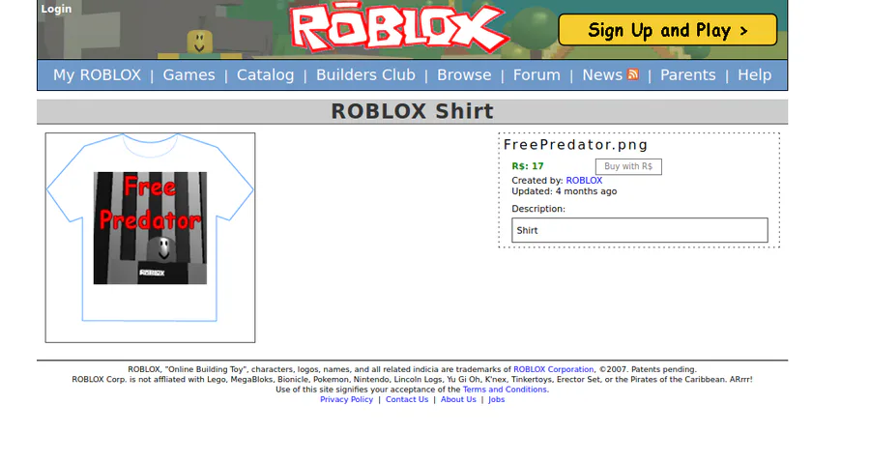Select Builders Club in navigation
The width and height of the screenshot is (870, 463).
[365, 74]
